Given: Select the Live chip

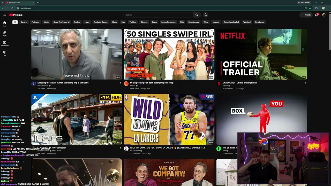Looking at the screenshot, I should 123,22.
